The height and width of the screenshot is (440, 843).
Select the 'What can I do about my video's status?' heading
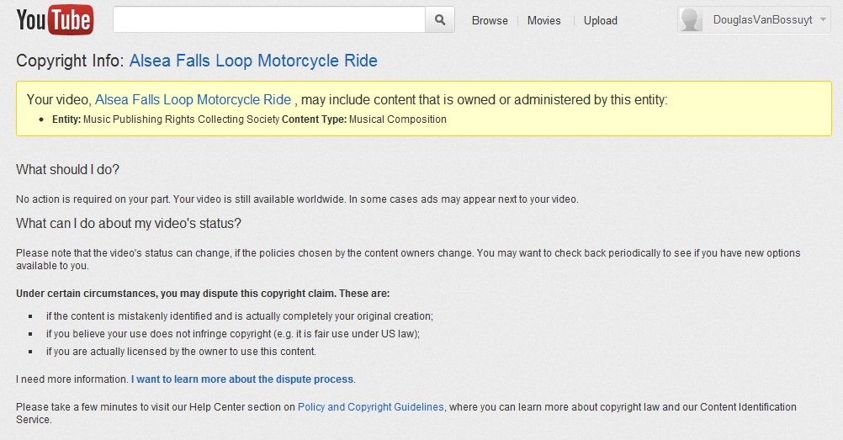click(x=129, y=223)
